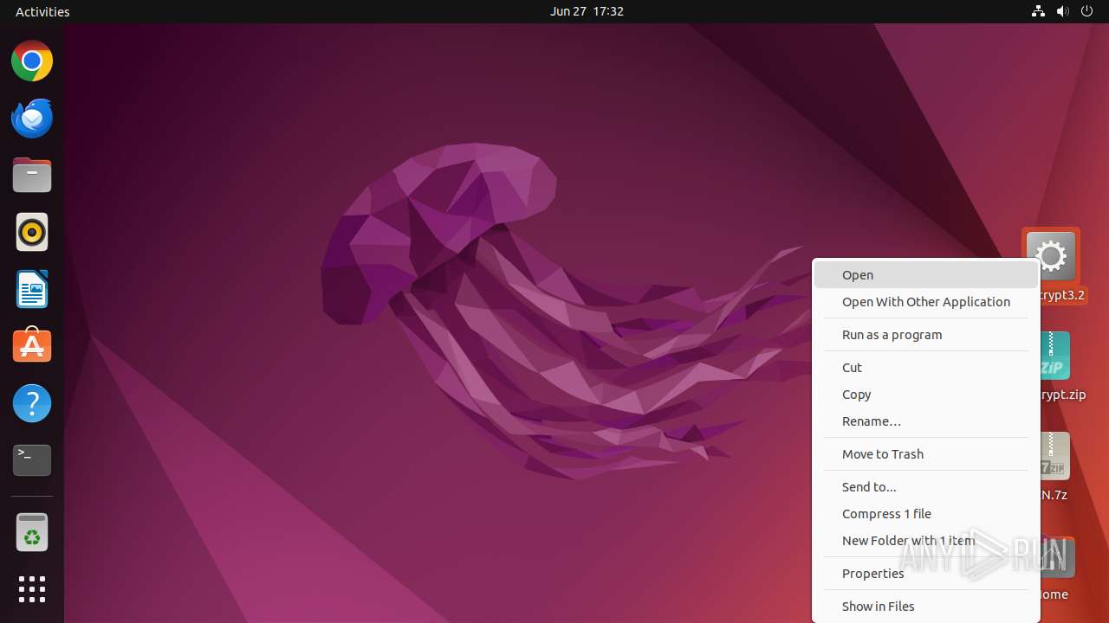Select Rename… in the context menu
This screenshot has height=623, width=1109.
[926, 421]
